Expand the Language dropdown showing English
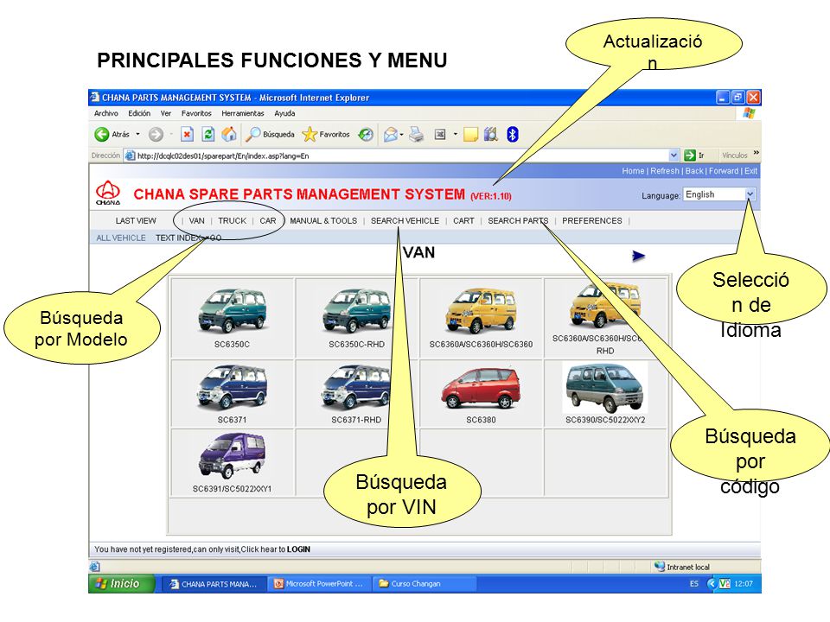The width and height of the screenshot is (830, 622). tap(718, 194)
